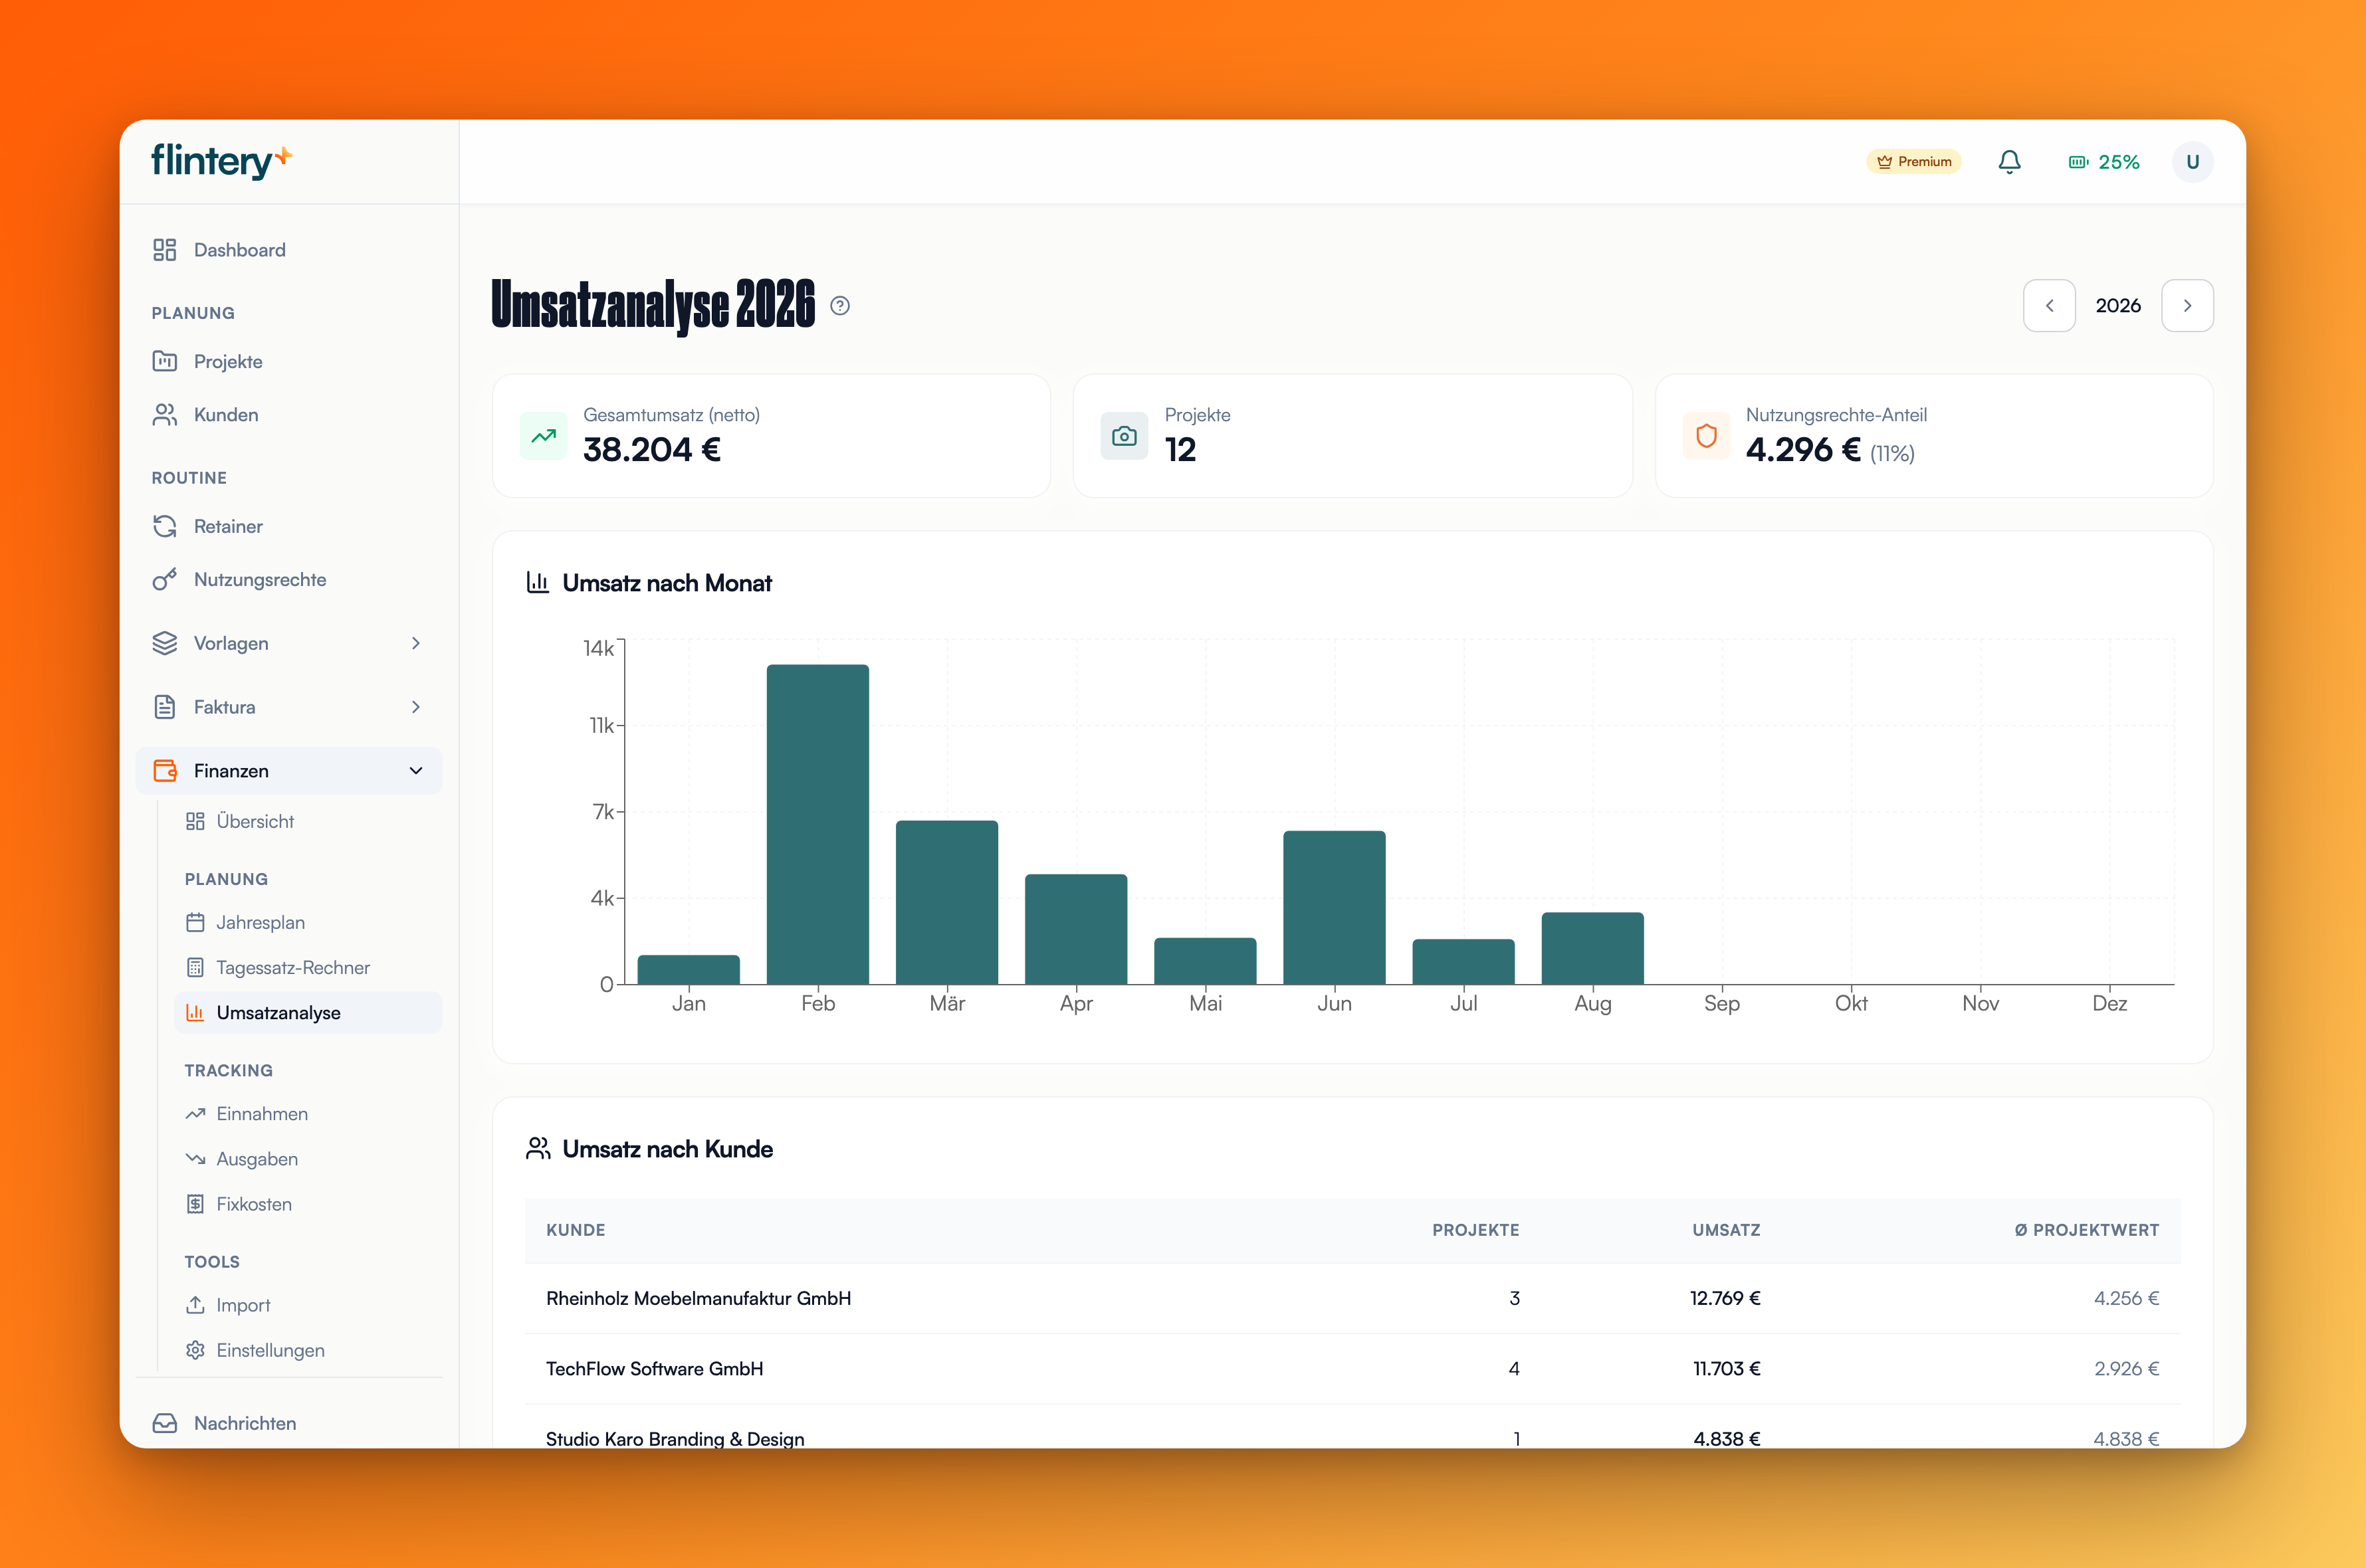Click the Feb bar in the chart

click(817, 824)
